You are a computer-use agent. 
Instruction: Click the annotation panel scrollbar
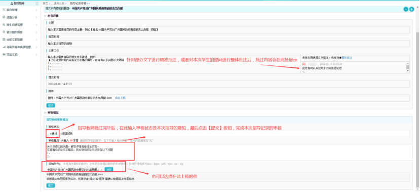[x=408, y=67]
